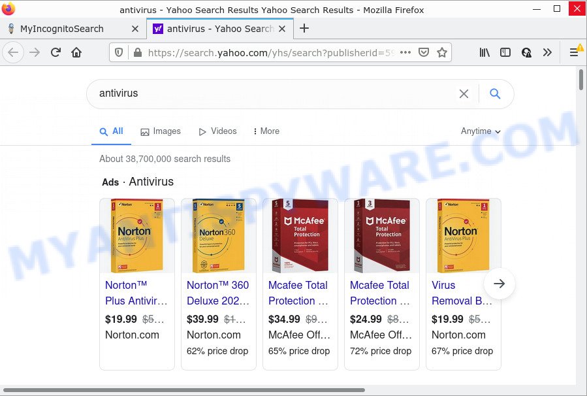Save page to Pocket

[423, 52]
